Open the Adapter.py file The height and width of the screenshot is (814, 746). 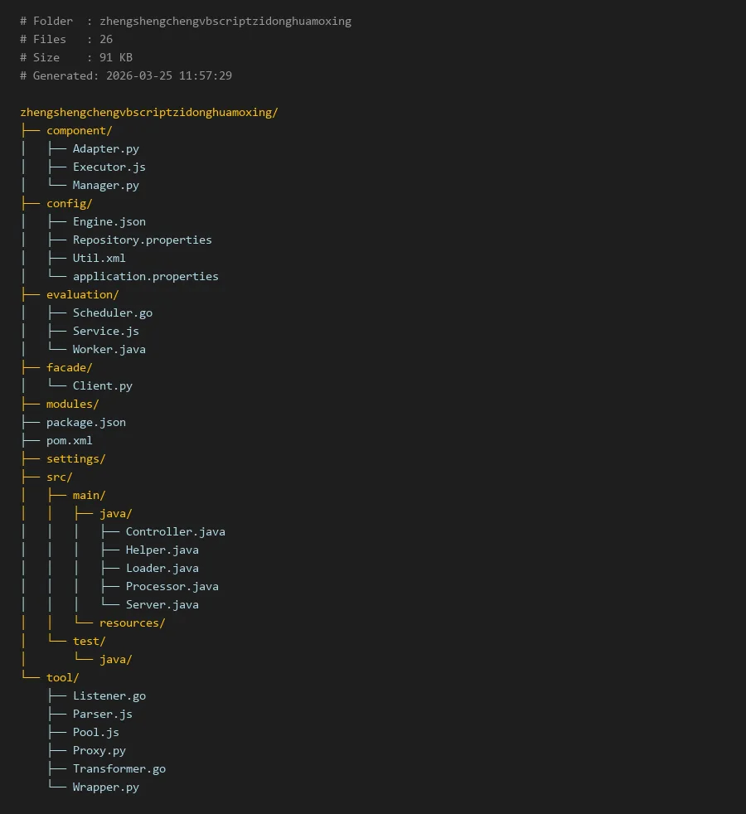[105, 148]
